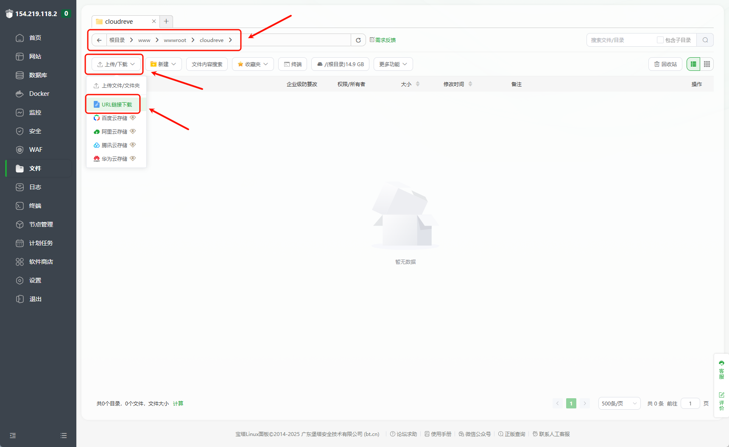729x447 pixels.
Task: Open the recycle bin (回收站)
Action: [665, 64]
